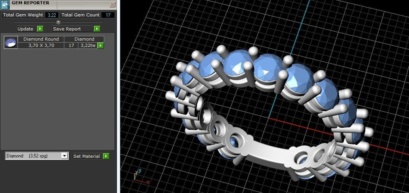Click the Set Material button label
Image resolution: width=409 pixels, height=193 pixels.
87,156
